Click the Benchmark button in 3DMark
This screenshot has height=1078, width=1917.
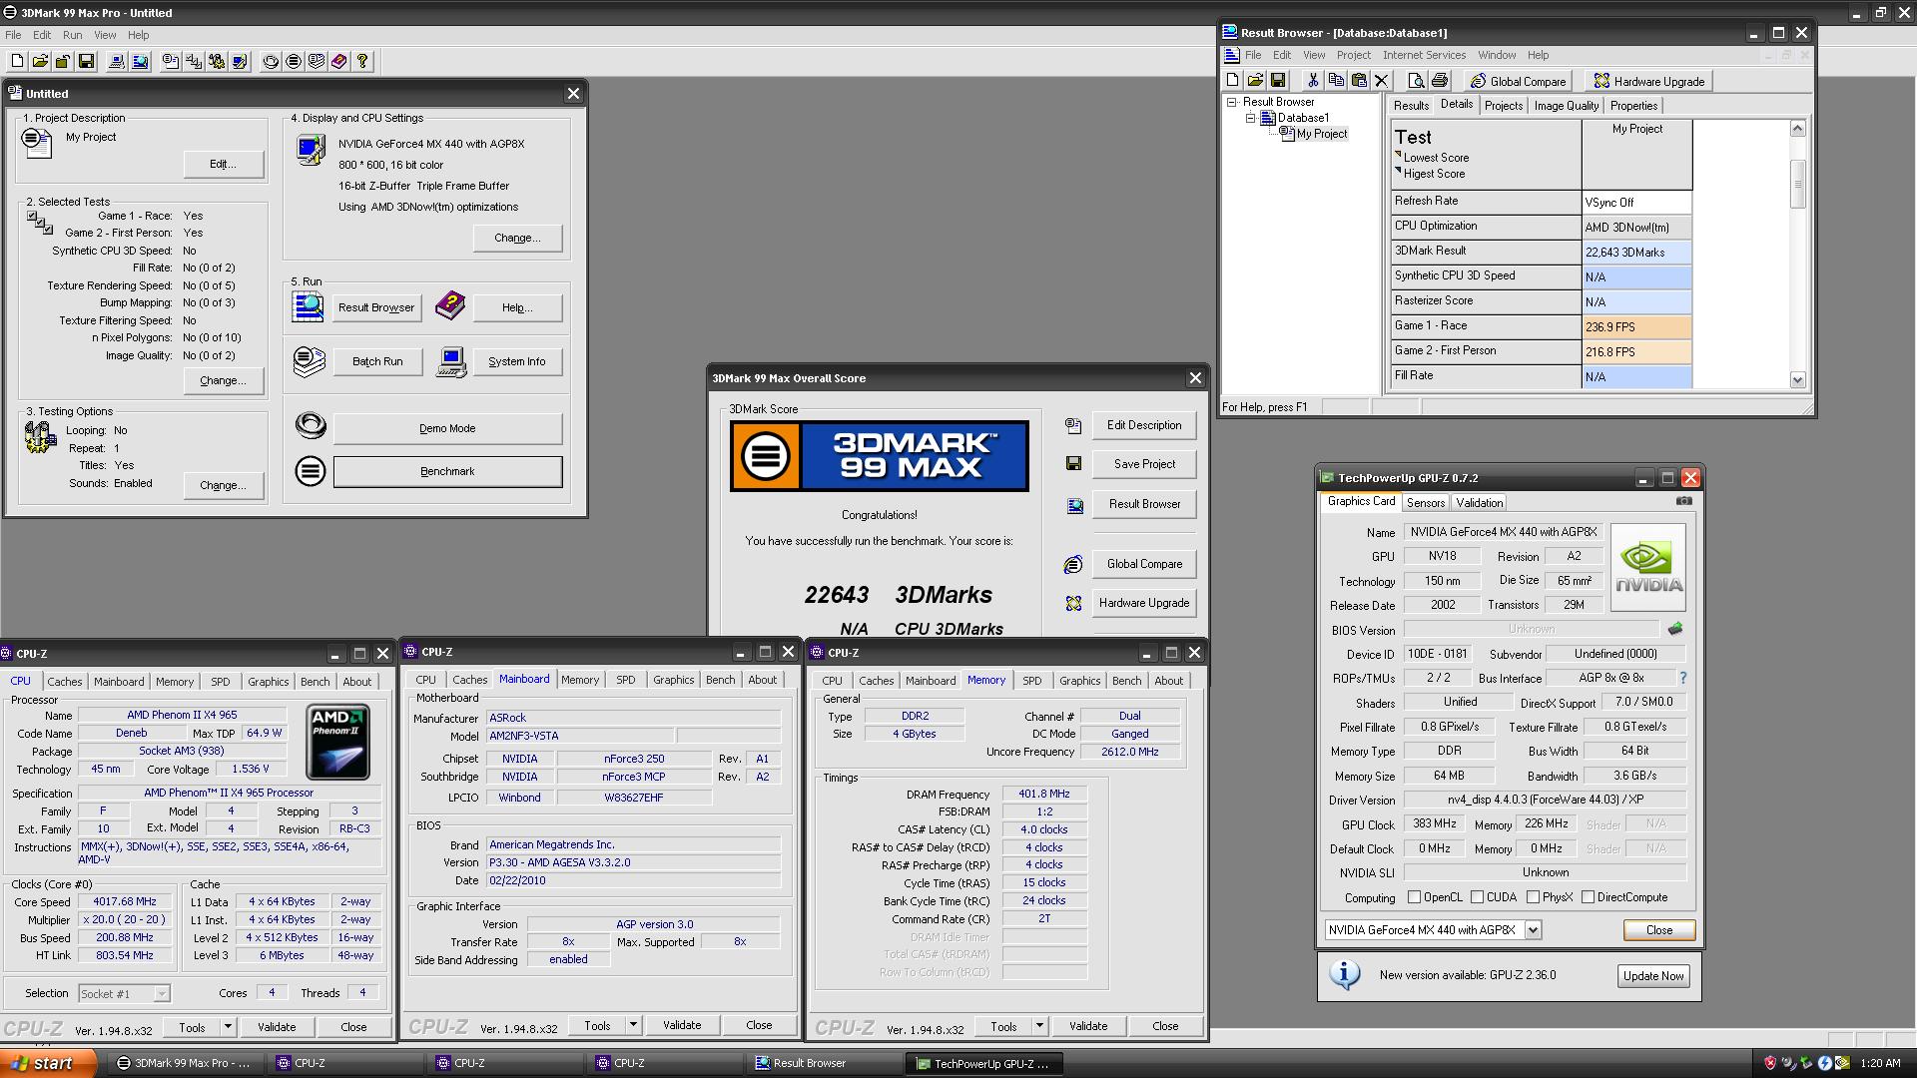point(447,471)
